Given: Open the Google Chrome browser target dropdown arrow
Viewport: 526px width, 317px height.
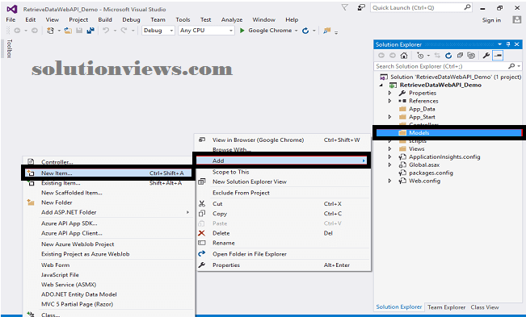Looking at the screenshot, I should pos(297,31).
